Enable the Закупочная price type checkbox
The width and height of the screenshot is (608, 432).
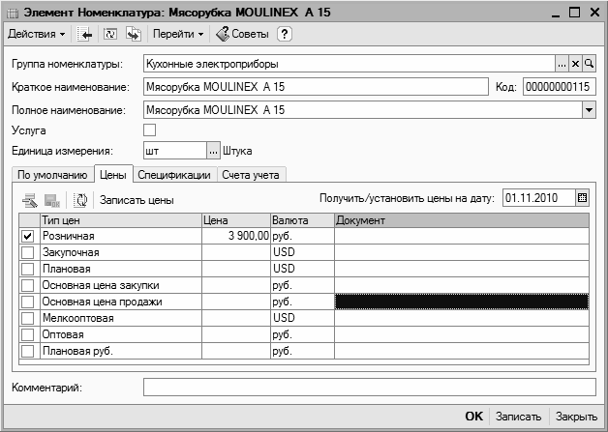27,252
